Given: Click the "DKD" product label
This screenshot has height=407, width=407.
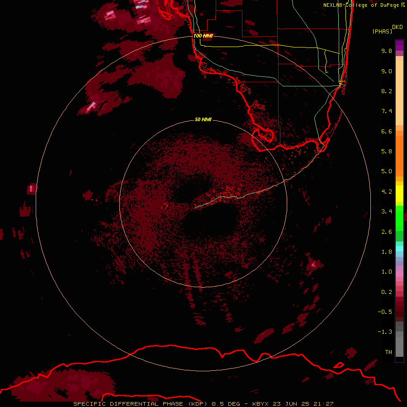Looking at the screenshot, I should 398,27.
